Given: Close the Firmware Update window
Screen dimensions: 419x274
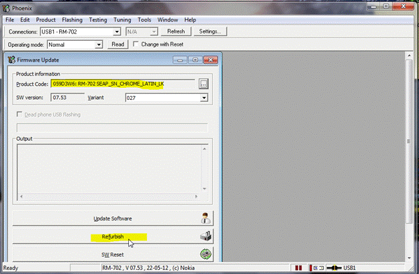Looking at the screenshot, I should click(x=211, y=60).
